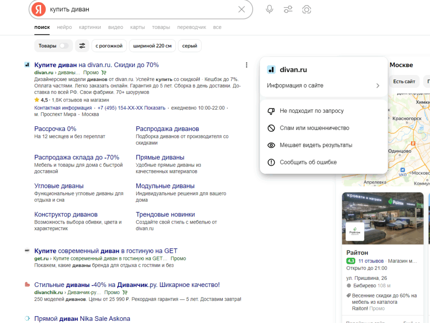Click divan.ru favicon next to first result
The width and height of the screenshot is (430, 323).
coord(27,65)
